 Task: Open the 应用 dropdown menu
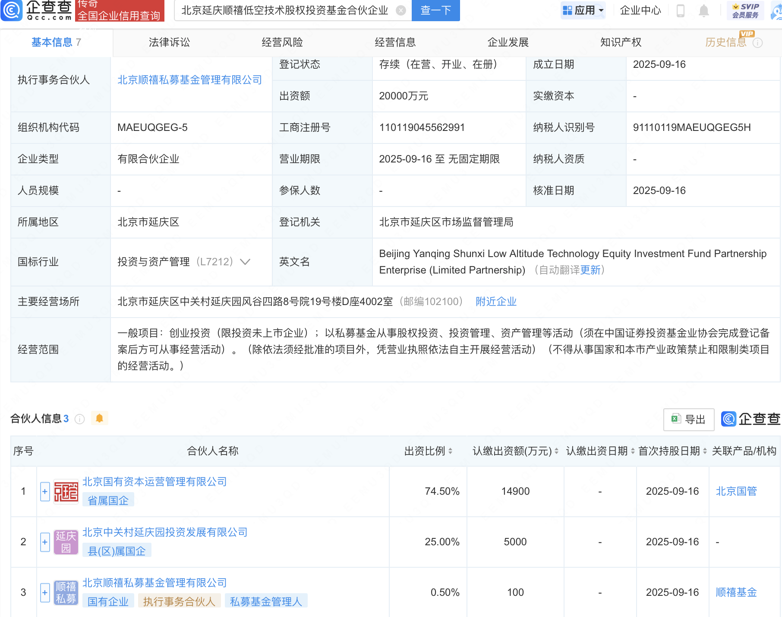click(583, 10)
